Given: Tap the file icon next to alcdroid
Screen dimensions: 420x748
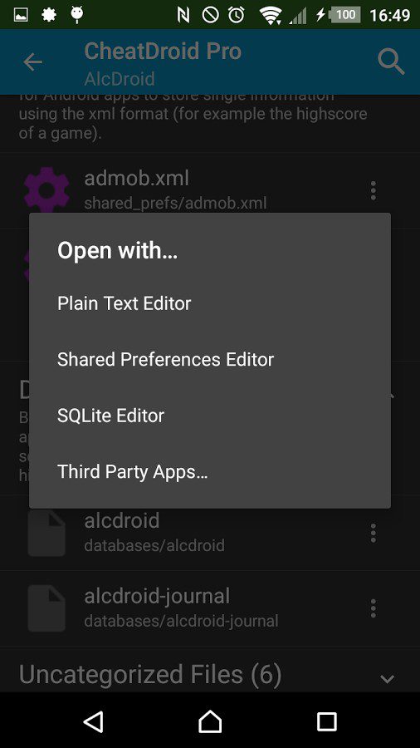Looking at the screenshot, I should [x=46, y=533].
